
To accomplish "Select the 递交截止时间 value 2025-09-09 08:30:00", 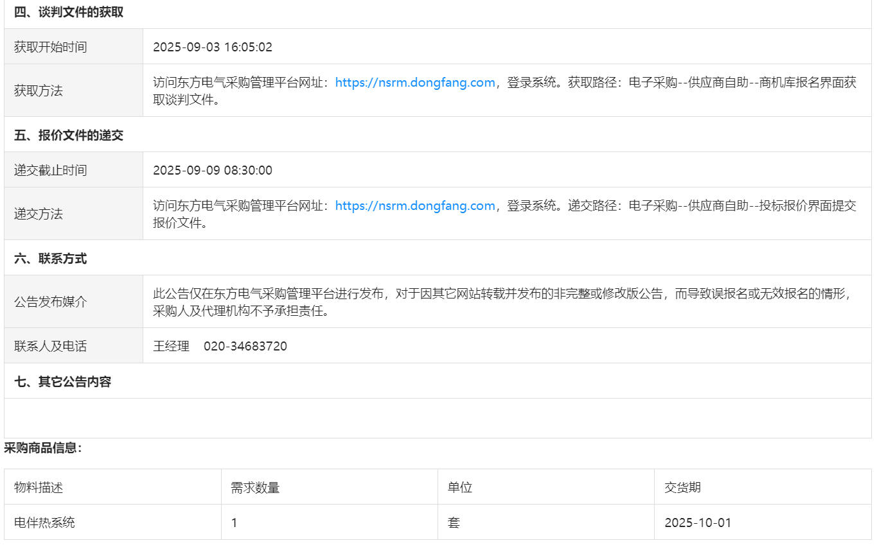I will point(213,170).
